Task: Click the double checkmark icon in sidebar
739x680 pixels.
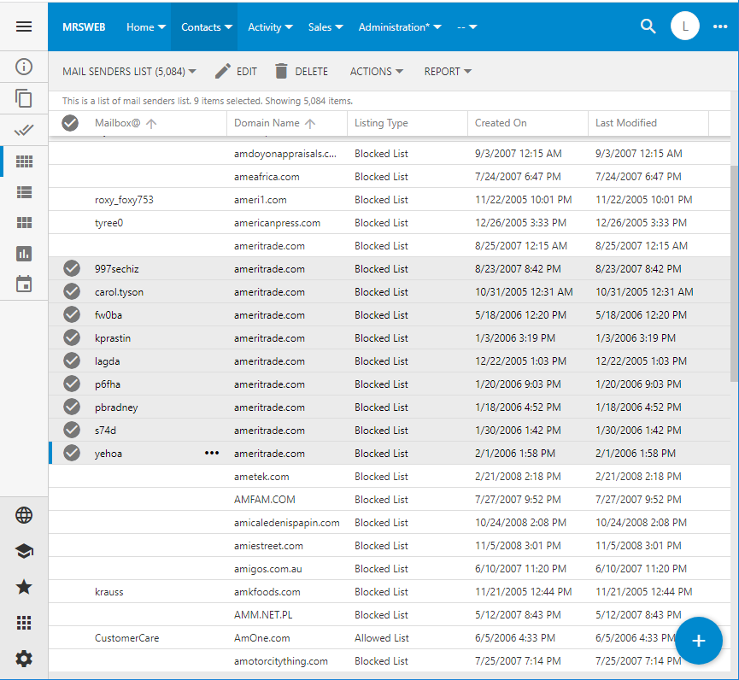Action: pos(24,130)
